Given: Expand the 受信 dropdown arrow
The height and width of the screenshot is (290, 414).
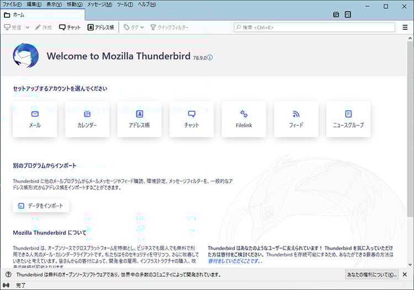Looking at the screenshot, I should point(28,28).
